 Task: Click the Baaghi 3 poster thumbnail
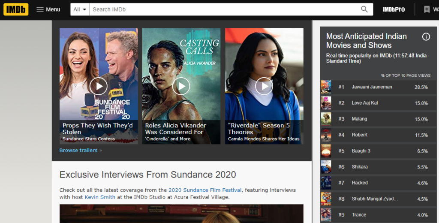326,151
